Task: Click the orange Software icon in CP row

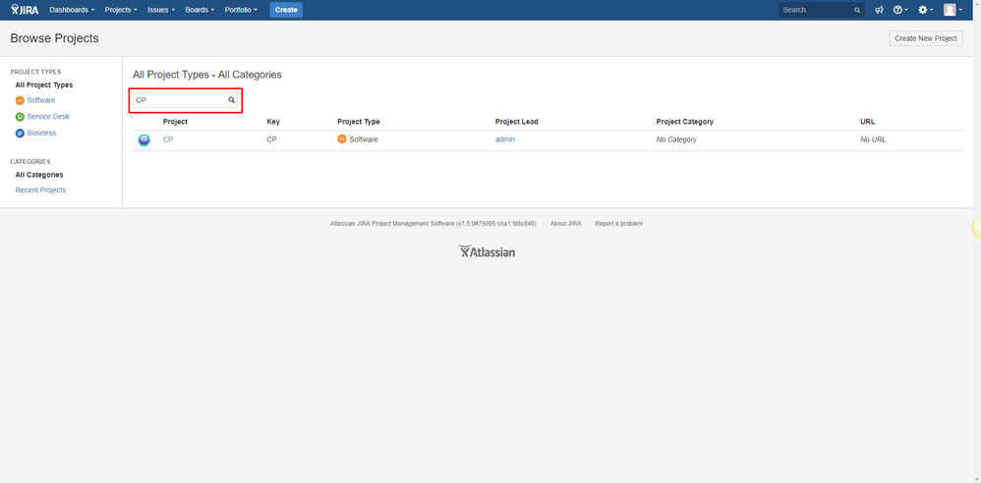Action: 342,138
